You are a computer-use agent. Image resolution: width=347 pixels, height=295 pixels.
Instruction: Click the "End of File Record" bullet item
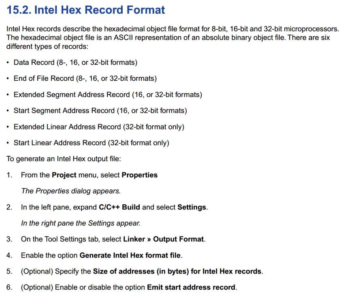point(85,78)
